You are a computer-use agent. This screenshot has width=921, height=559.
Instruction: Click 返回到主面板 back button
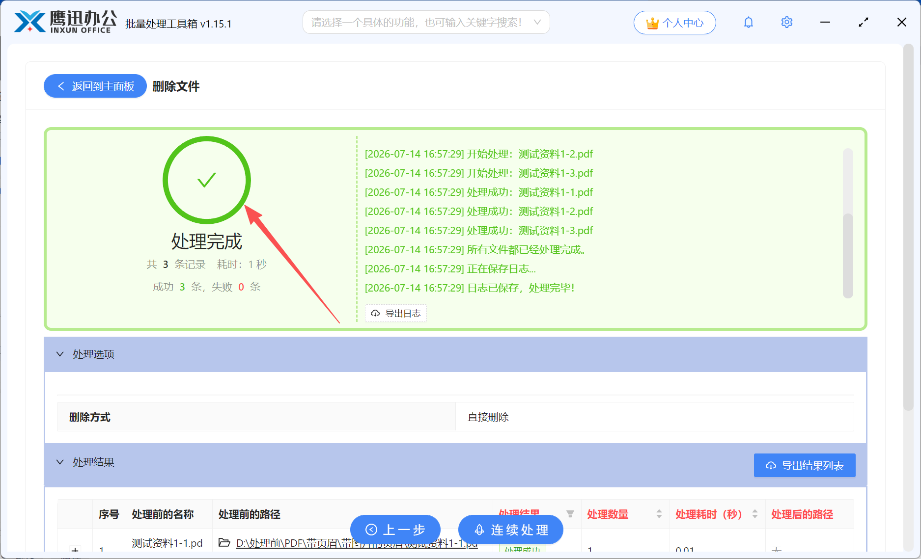95,86
